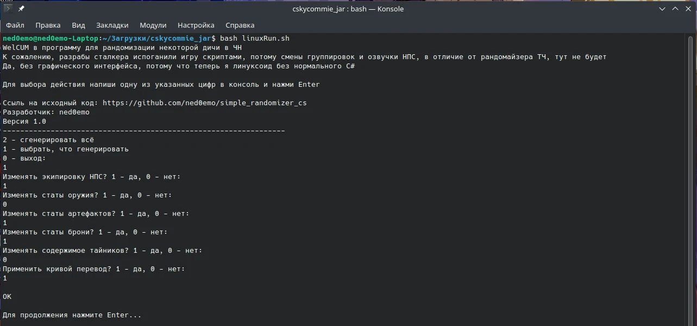This screenshot has width=697, height=326.
Task: Maximize the Konsole window
Action: [675, 9]
